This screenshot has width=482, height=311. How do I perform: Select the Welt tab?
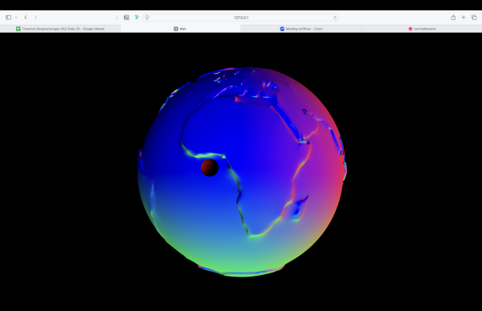pos(180,29)
